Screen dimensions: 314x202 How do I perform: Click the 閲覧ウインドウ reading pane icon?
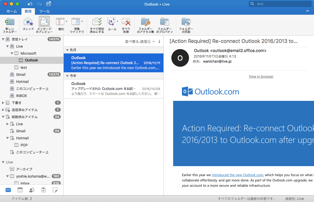click(x=76, y=22)
